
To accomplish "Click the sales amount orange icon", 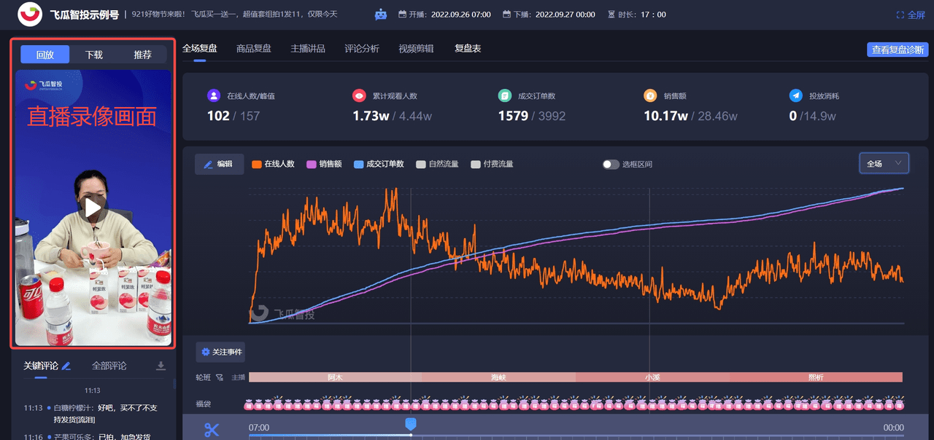I will point(650,95).
